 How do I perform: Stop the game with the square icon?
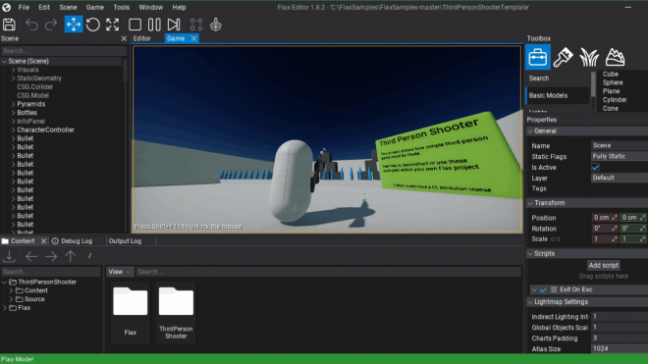click(135, 25)
